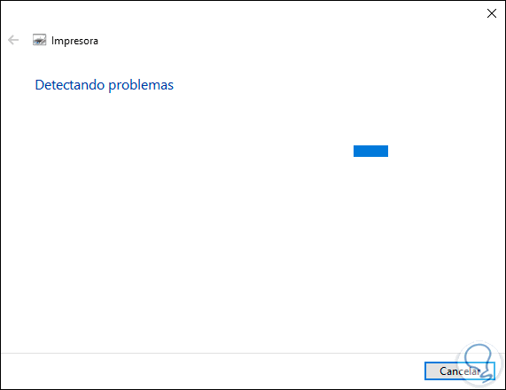Return to previous page with back arrow
This screenshot has width=506, height=390.
[x=13, y=40]
